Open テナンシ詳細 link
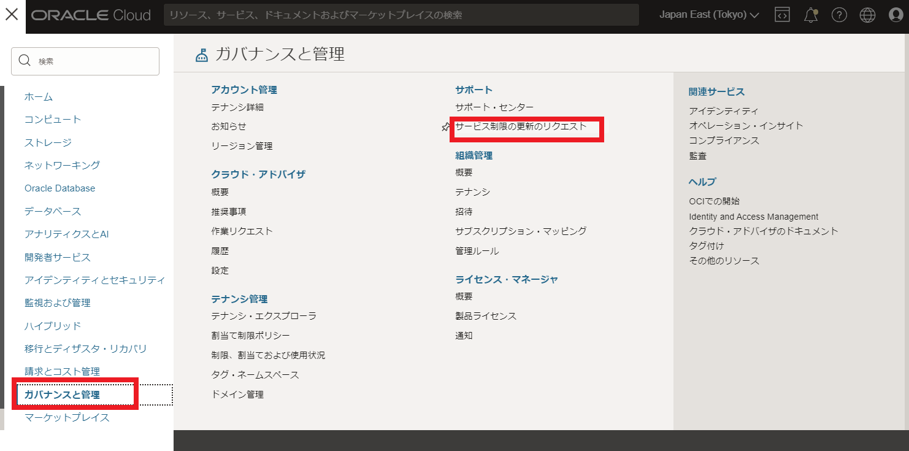This screenshot has height=451, width=909. pos(237,107)
